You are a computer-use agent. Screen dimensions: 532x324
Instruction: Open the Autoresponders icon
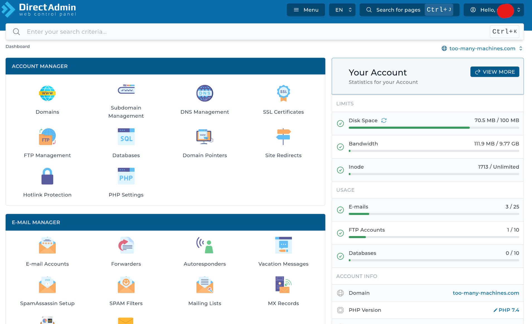pyautogui.click(x=205, y=245)
